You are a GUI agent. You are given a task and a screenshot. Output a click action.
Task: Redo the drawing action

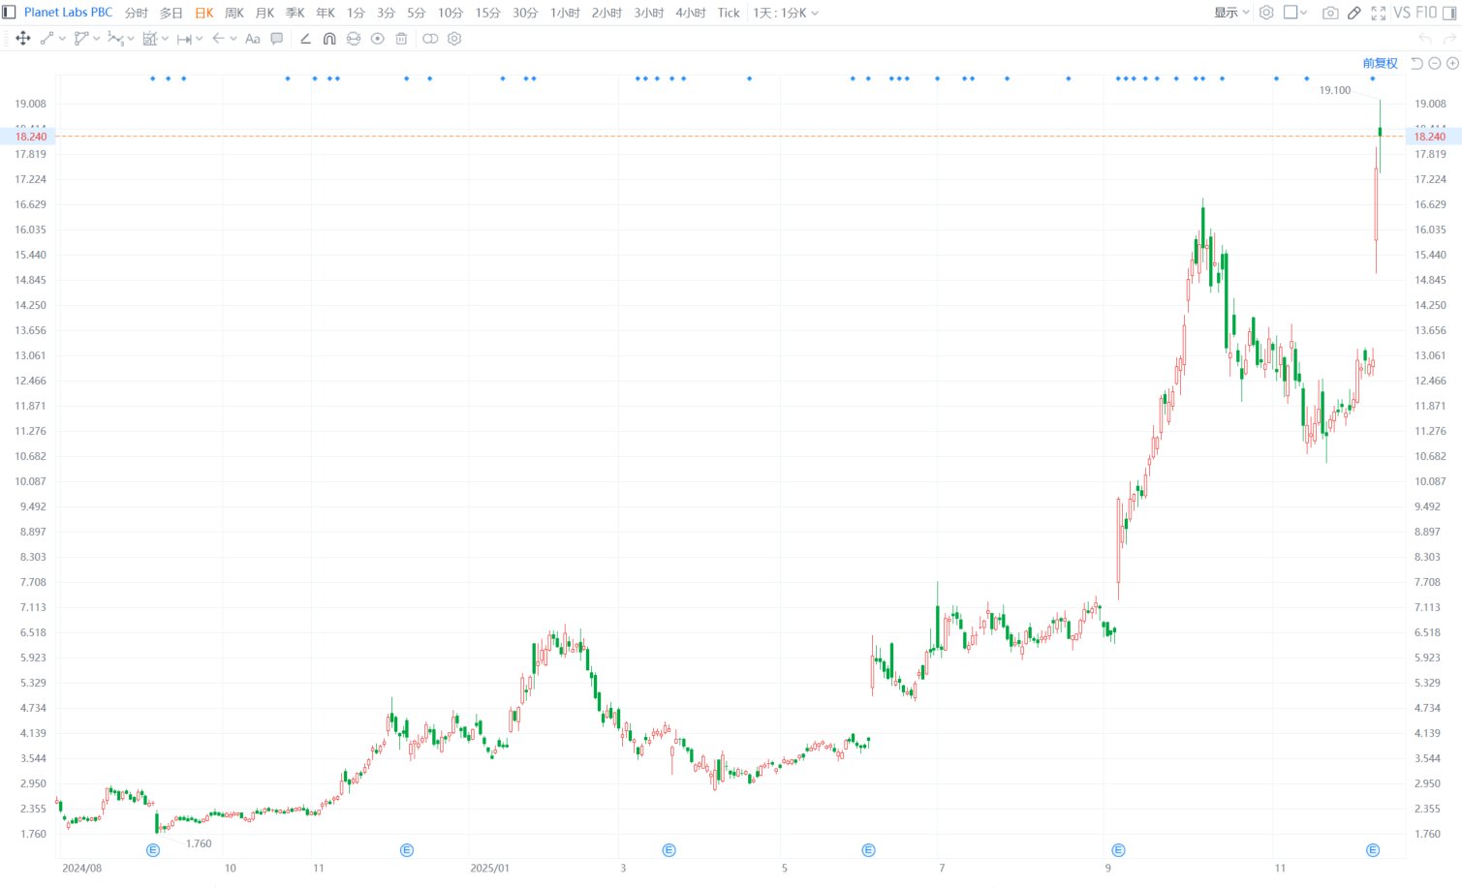pos(1450,39)
